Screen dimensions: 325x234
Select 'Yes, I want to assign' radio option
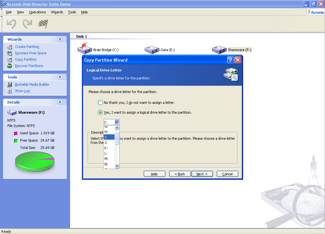pyautogui.click(x=100, y=112)
